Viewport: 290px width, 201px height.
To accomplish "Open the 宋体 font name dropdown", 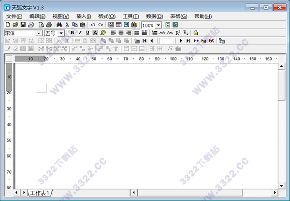I will pyautogui.click(x=39, y=33).
